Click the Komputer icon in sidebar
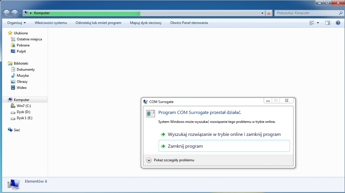The width and height of the screenshot is (345, 193). pyautogui.click(x=10, y=100)
